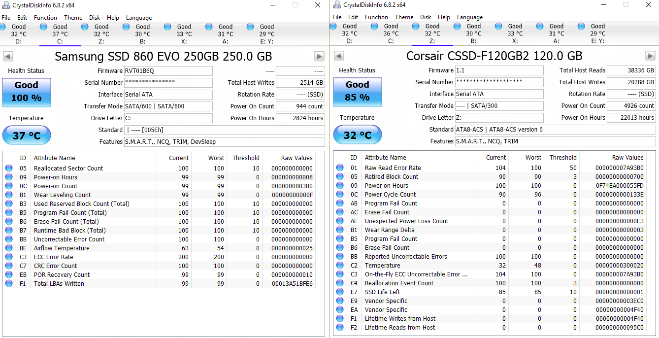
Task: Select drive A: status orb in right window
Action: pos(540,26)
